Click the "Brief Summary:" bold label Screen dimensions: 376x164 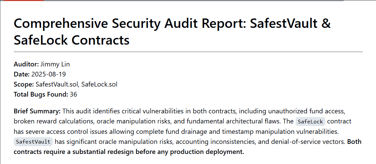tap(37, 111)
